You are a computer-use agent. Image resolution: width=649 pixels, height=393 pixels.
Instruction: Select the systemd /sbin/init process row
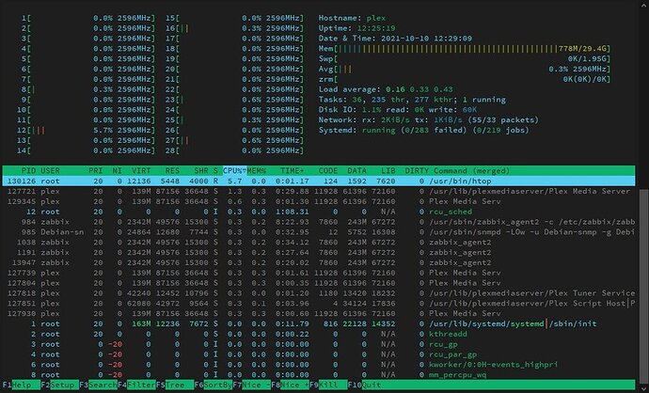pyautogui.click(x=319, y=324)
